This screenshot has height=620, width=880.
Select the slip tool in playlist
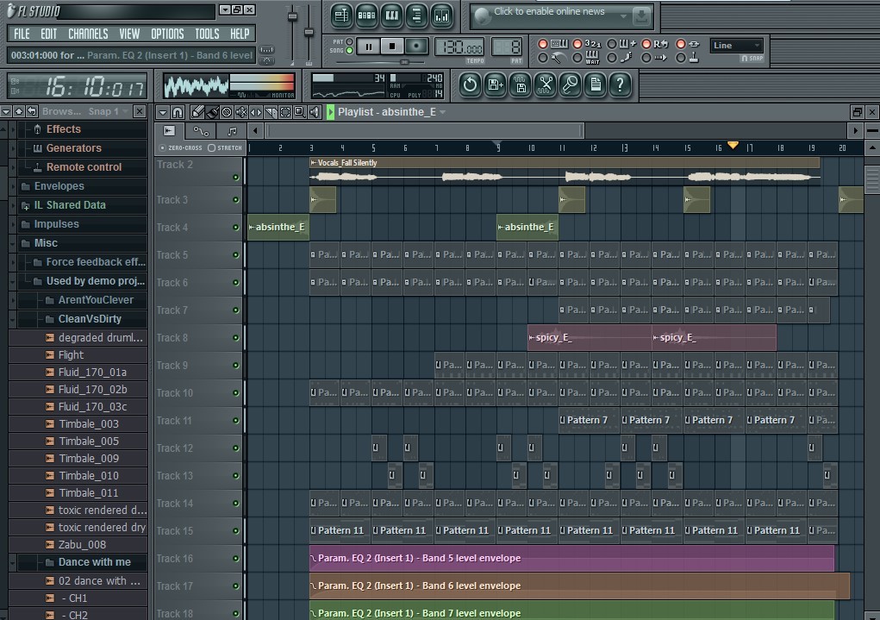256,112
